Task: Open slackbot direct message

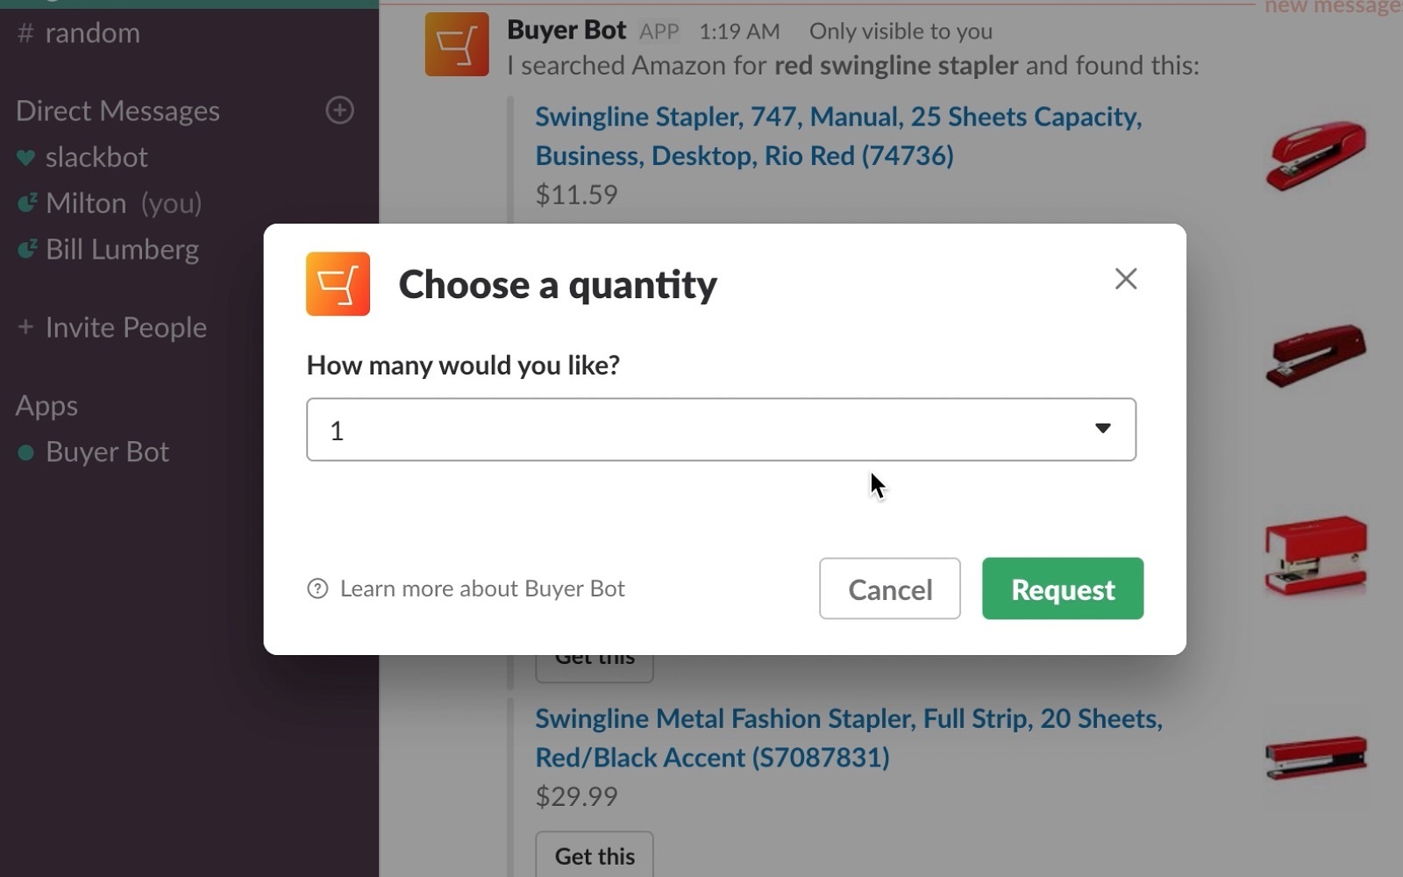Action: (x=96, y=157)
